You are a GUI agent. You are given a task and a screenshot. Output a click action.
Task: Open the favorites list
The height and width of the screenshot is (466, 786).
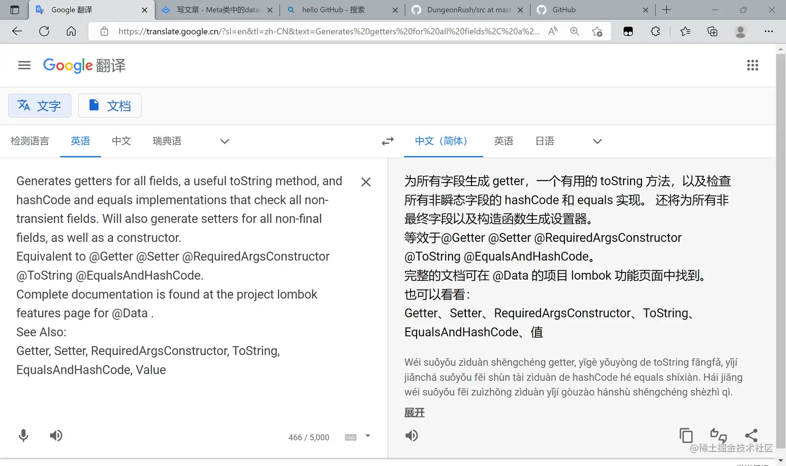click(x=685, y=31)
